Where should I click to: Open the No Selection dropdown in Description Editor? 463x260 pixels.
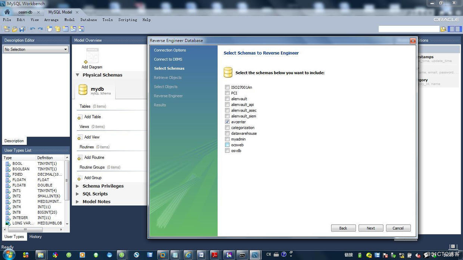(36, 49)
